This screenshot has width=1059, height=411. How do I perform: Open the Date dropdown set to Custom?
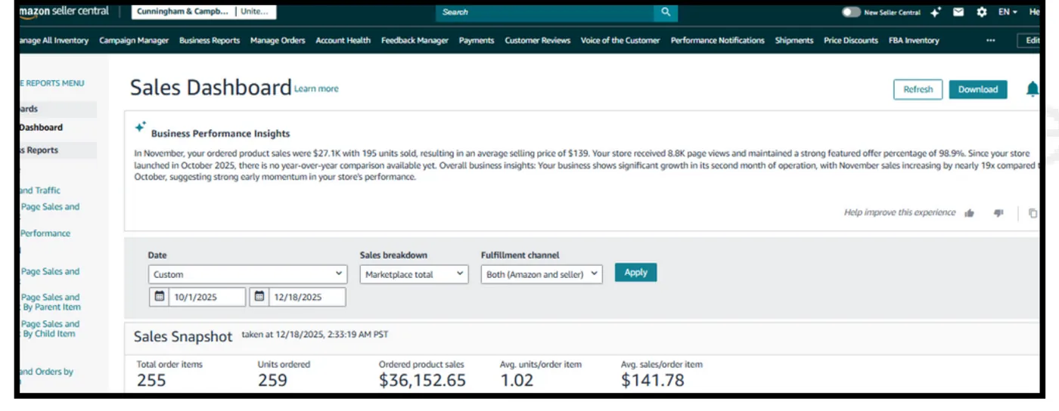click(248, 274)
